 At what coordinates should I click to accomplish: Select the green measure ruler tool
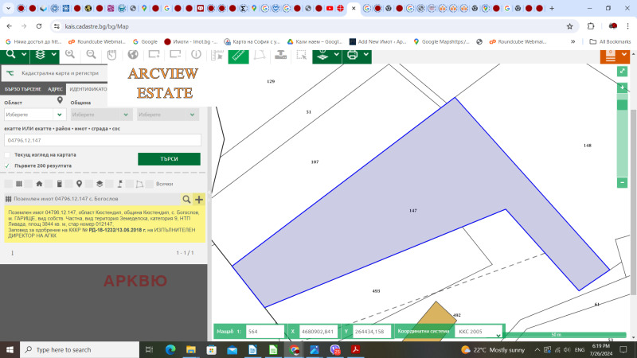coord(238,55)
